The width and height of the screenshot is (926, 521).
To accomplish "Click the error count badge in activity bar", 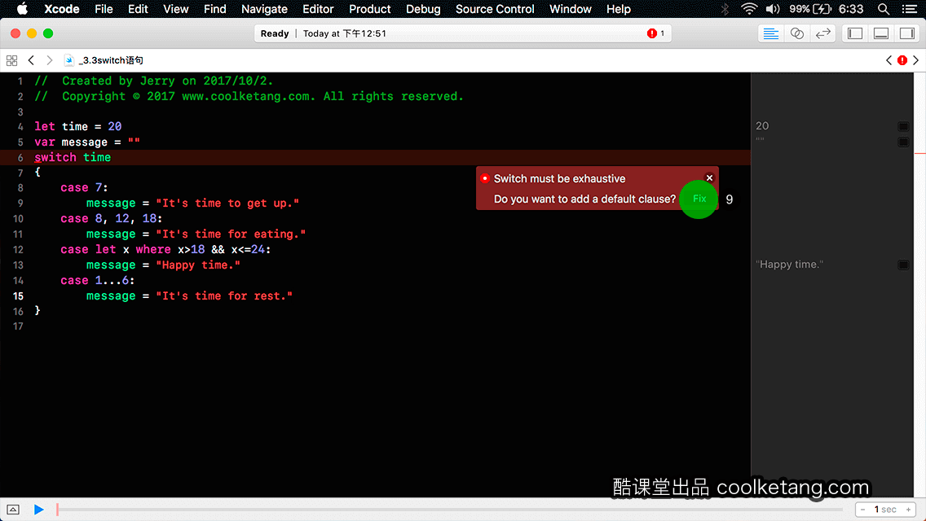I will pyautogui.click(x=655, y=33).
